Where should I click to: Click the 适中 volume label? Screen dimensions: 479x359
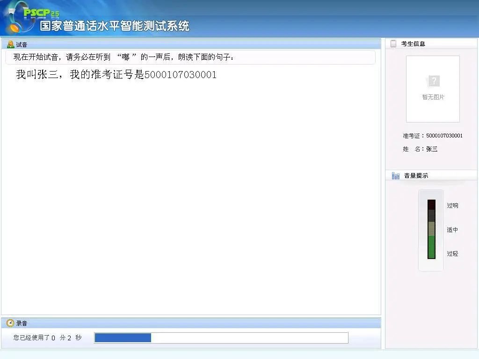(452, 230)
